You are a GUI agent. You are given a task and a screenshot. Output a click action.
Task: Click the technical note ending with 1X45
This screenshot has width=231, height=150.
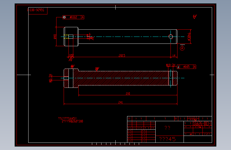click(67, 119)
